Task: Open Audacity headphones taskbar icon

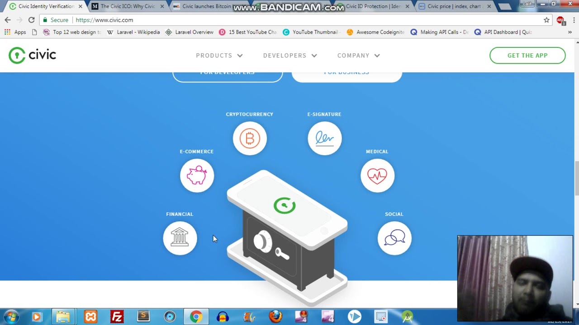Action: 223,317
